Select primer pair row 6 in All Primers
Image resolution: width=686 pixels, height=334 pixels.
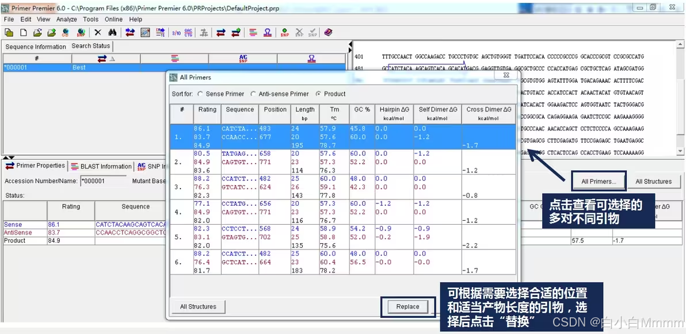tap(343, 262)
